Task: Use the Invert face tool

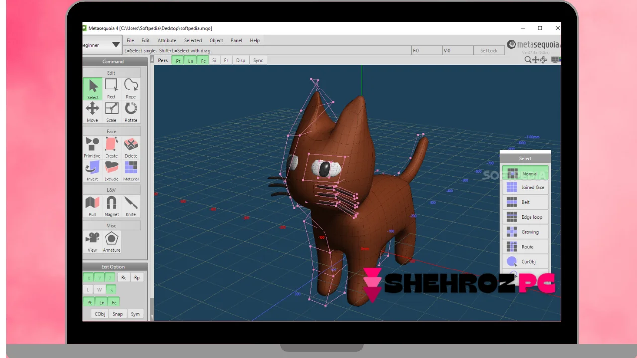Action: coord(92,171)
